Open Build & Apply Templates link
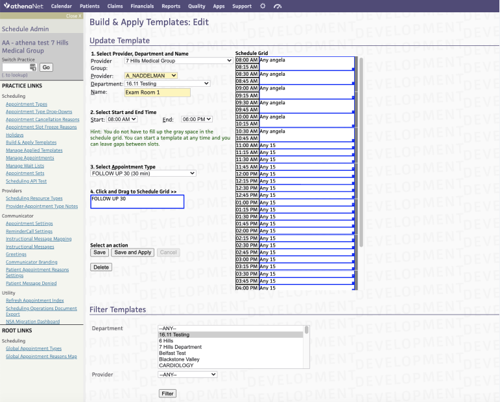The width and height of the screenshot is (500, 402). click(x=31, y=142)
